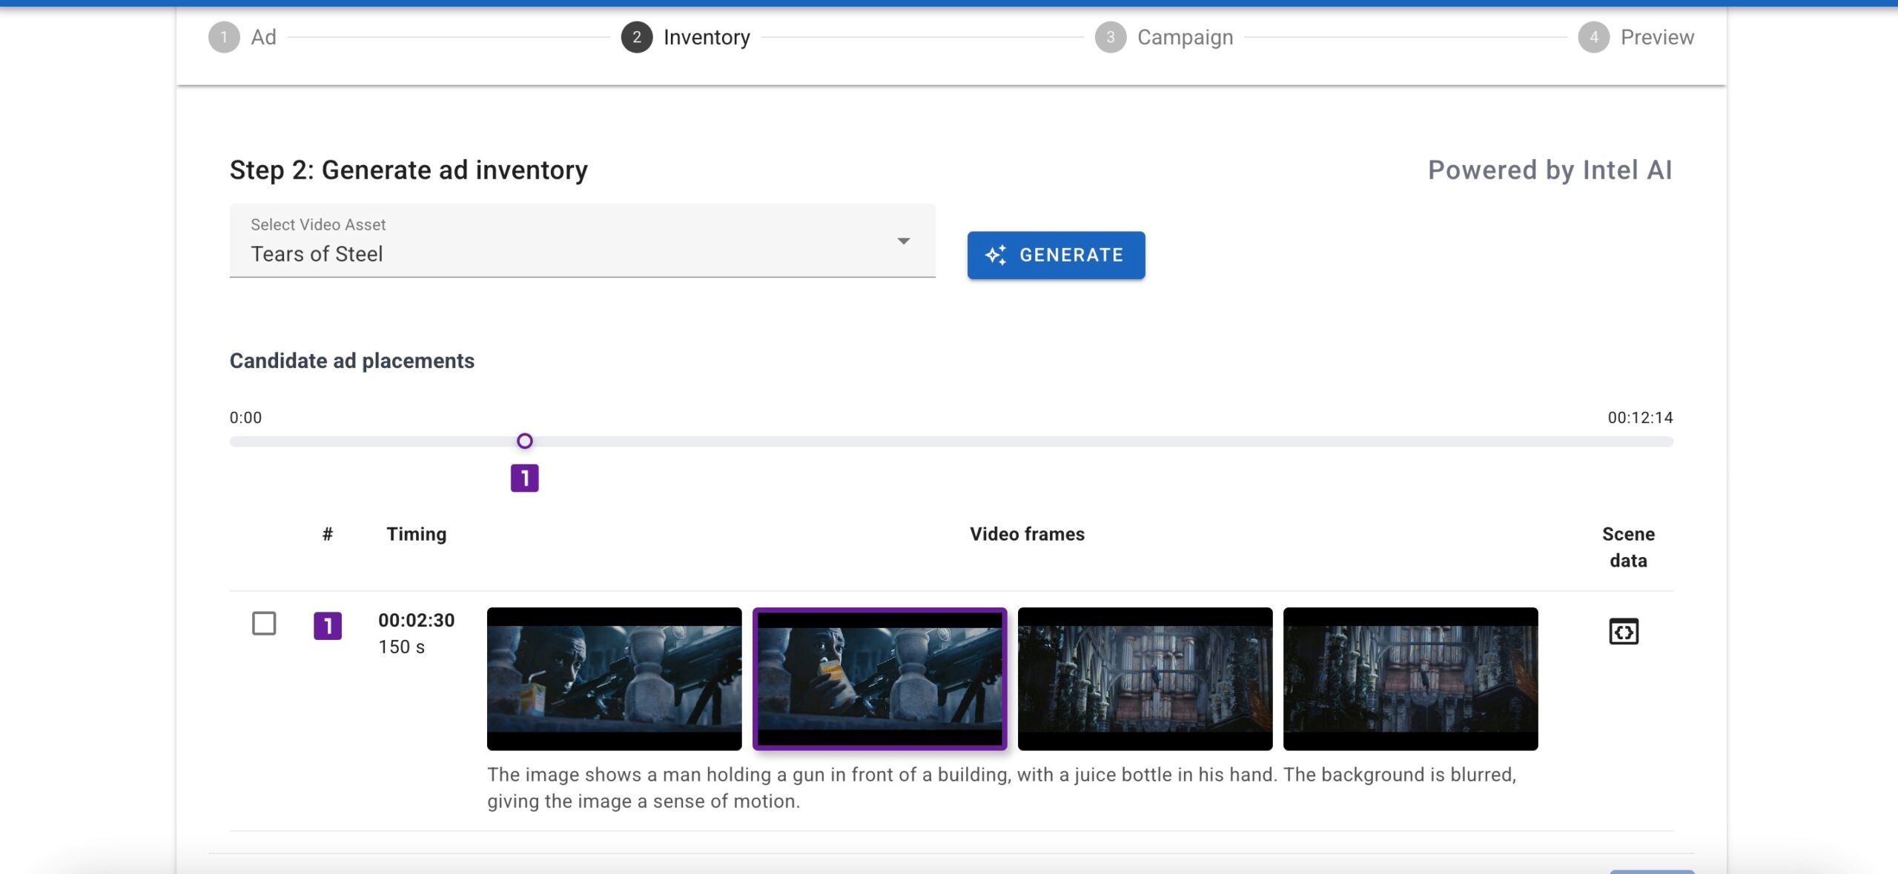Go to the Campaign step label
1898x874 pixels.
pos(1186,37)
